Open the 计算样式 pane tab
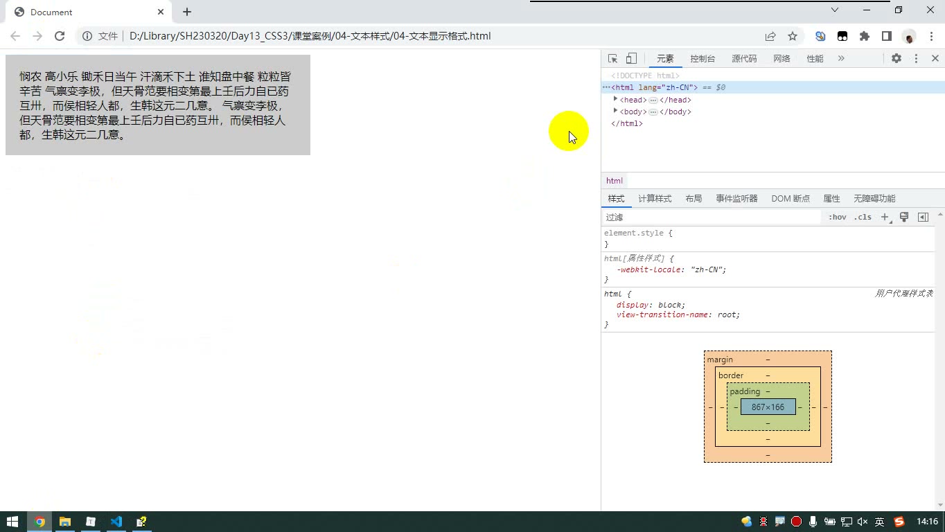 (x=655, y=199)
